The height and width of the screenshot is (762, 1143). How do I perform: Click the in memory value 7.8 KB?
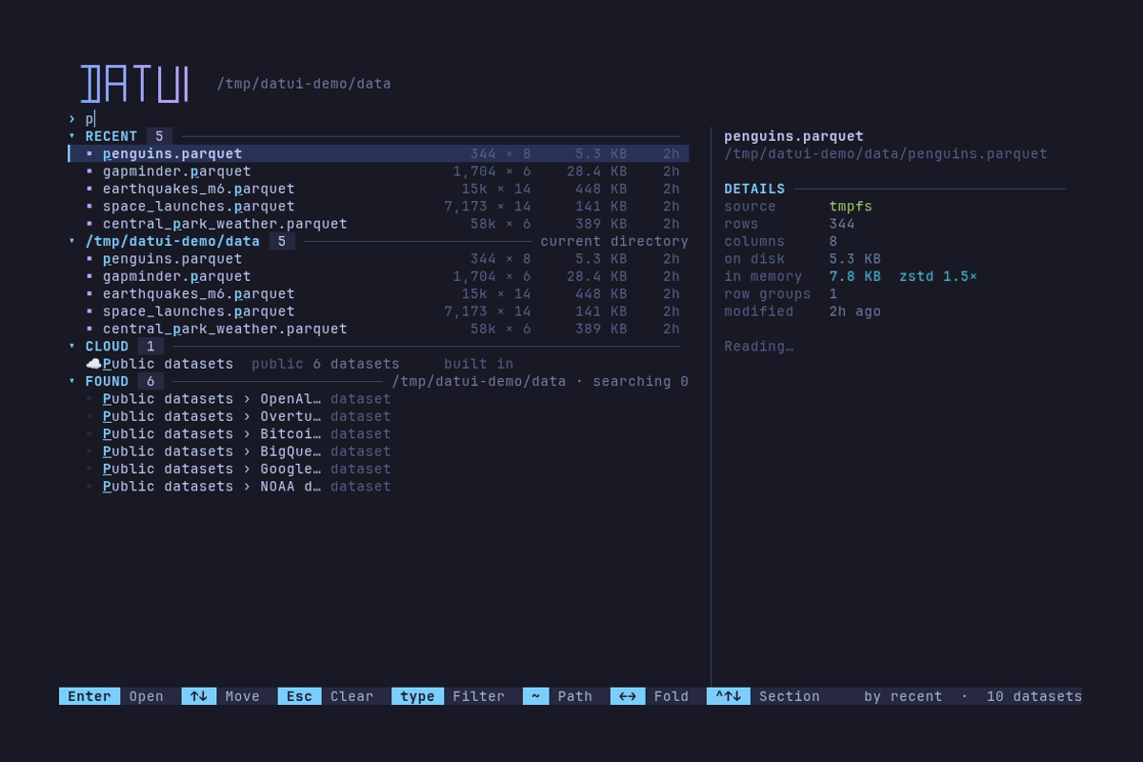(x=855, y=276)
